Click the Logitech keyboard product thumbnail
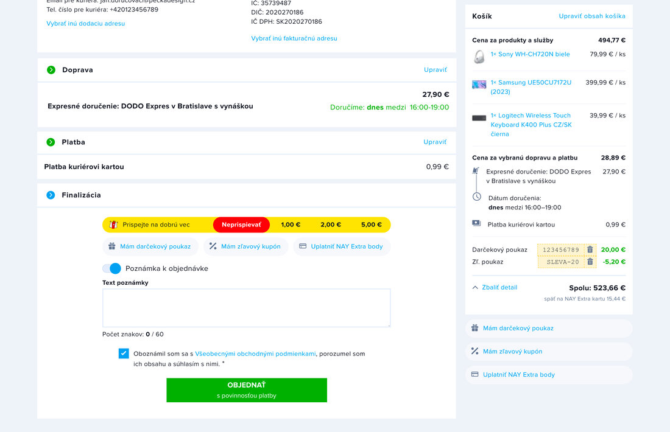This screenshot has width=670, height=432. (x=479, y=117)
